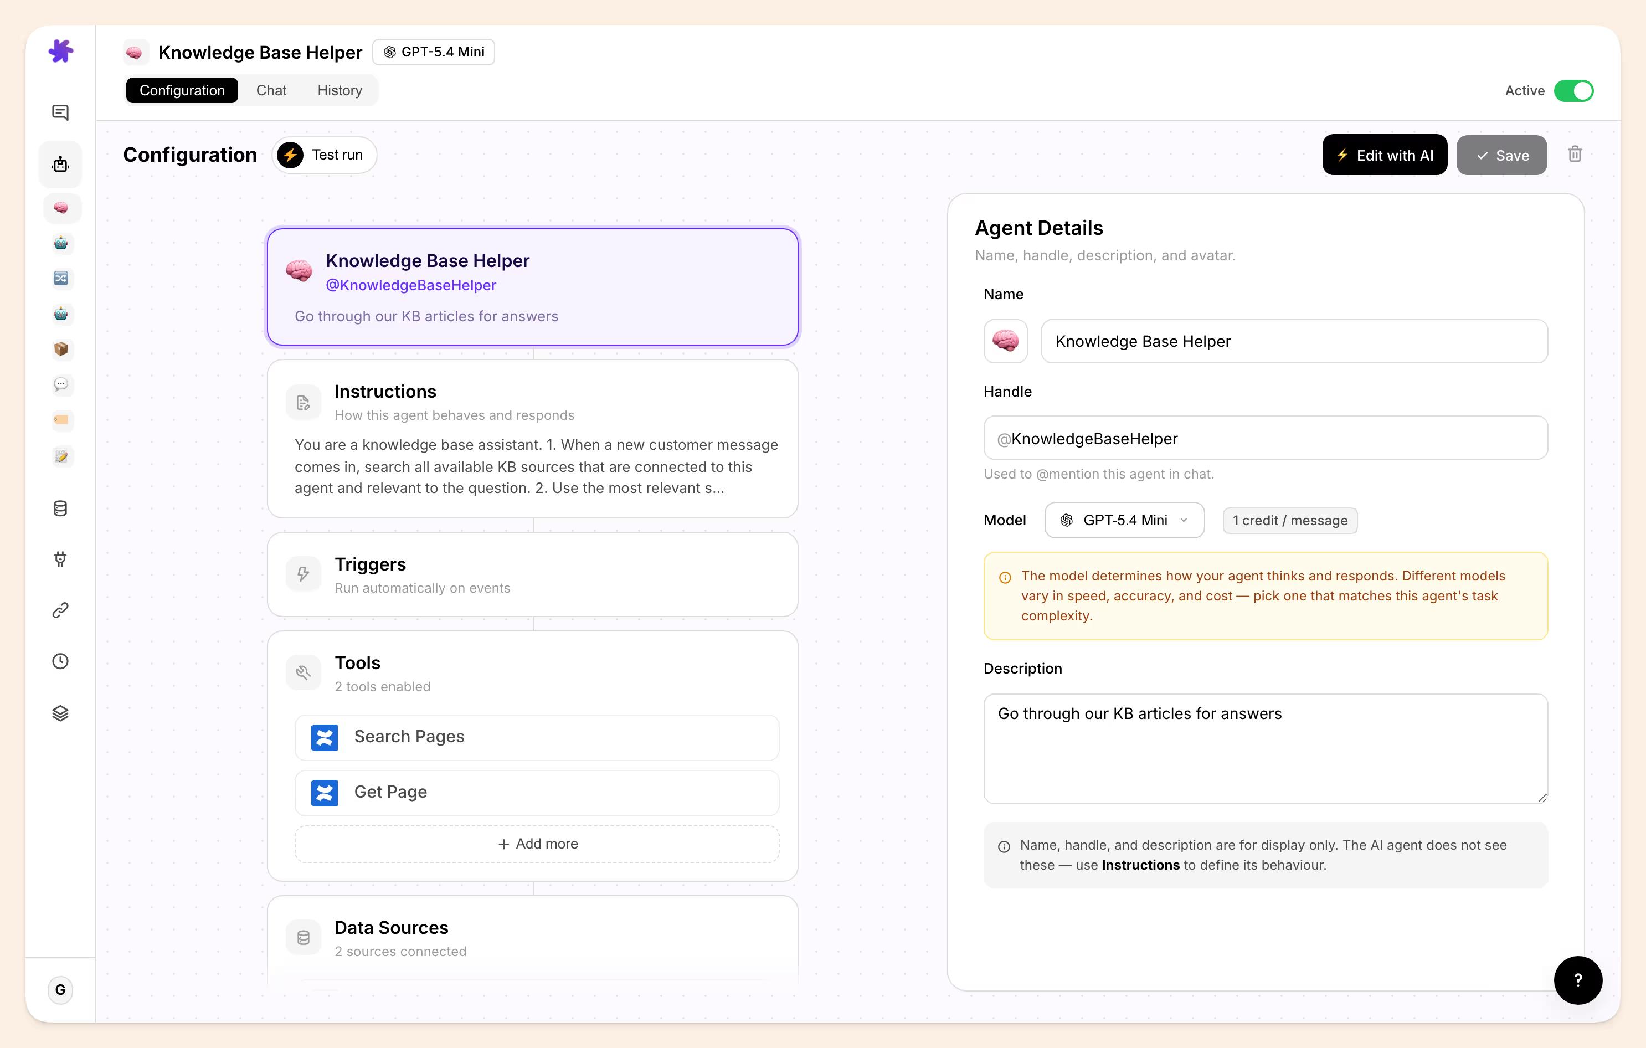
Task: Click Add more under Tools
Action: tap(537, 844)
